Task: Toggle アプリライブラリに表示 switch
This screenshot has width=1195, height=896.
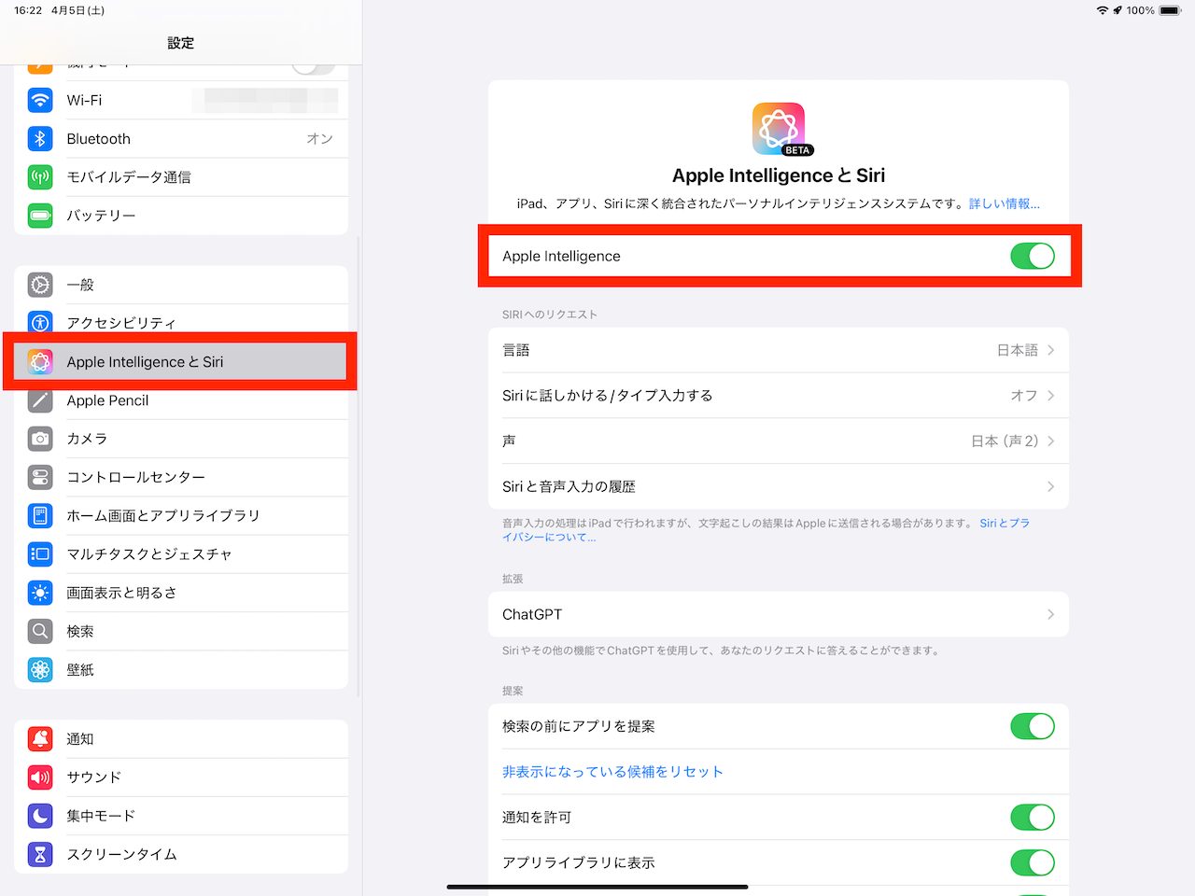Action: tap(1033, 862)
